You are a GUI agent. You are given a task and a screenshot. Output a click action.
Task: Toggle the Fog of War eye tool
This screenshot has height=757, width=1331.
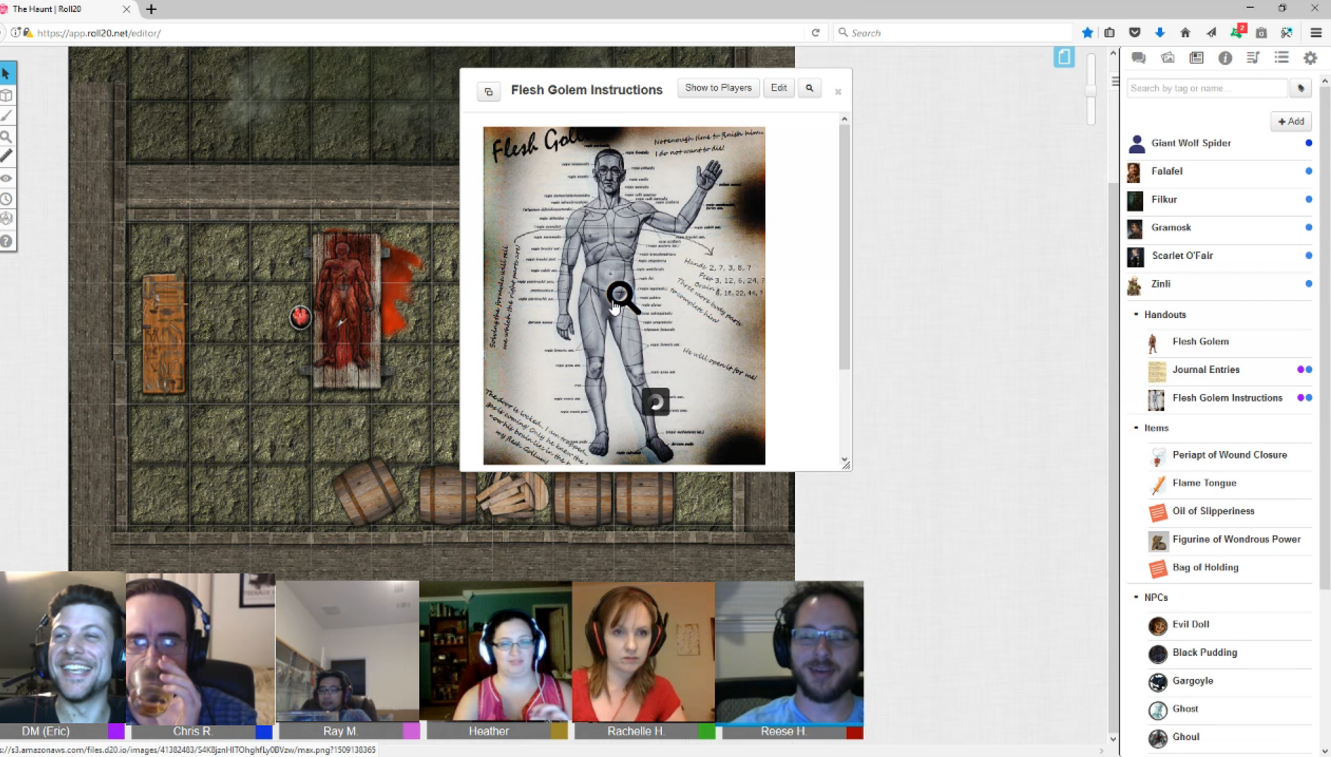[x=7, y=178]
